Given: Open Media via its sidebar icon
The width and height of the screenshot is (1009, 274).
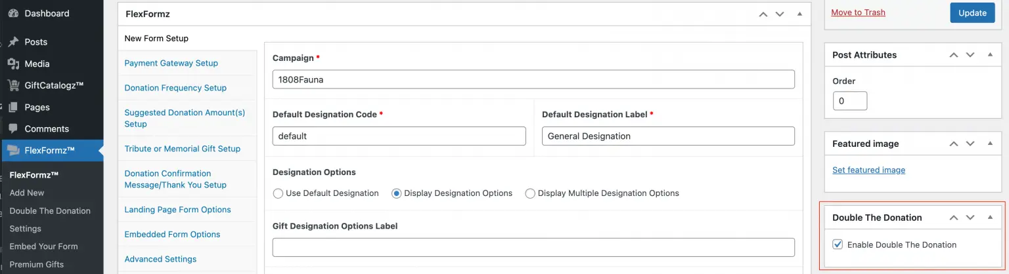Looking at the screenshot, I should point(13,64).
